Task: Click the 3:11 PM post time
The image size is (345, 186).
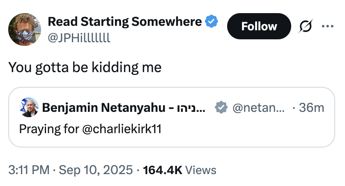Action: [30, 170]
